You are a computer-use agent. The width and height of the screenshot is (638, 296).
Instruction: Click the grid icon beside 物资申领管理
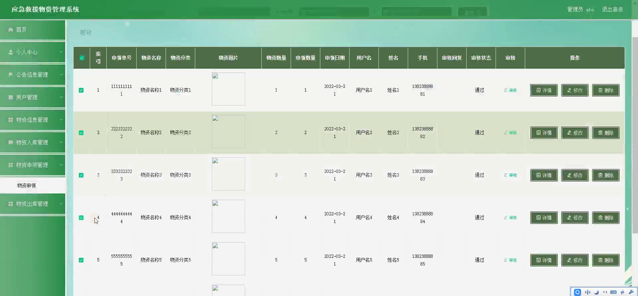[x=11, y=165]
